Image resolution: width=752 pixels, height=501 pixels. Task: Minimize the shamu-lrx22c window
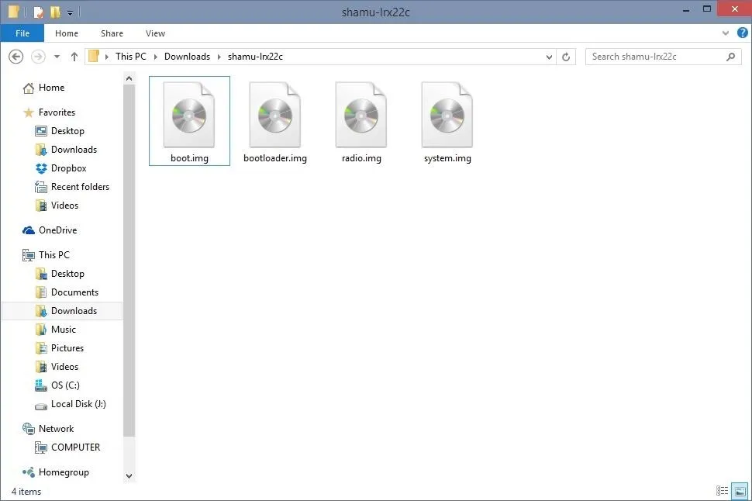click(686, 9)
